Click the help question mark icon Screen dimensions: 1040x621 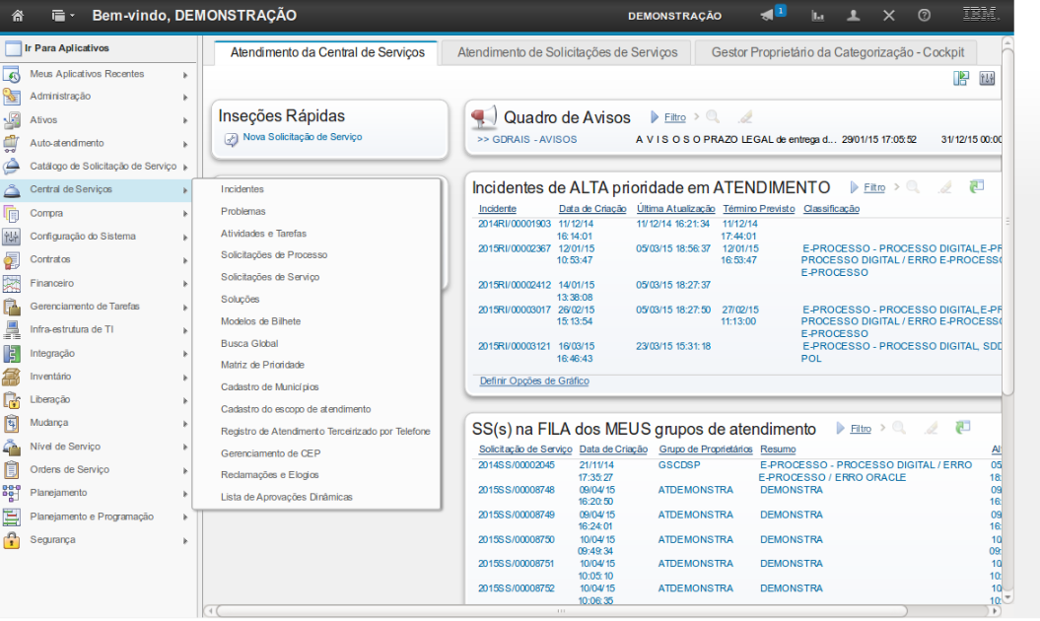point(924,16)
